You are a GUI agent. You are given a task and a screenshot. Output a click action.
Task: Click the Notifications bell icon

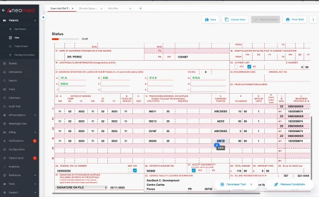4,141
